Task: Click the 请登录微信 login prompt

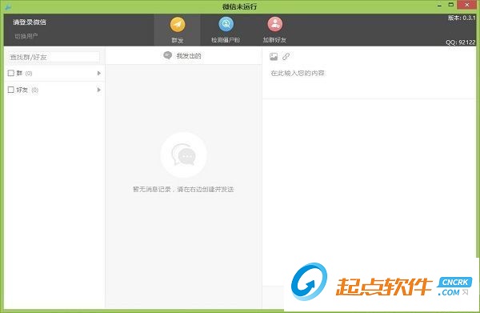Action: point(30,22)
